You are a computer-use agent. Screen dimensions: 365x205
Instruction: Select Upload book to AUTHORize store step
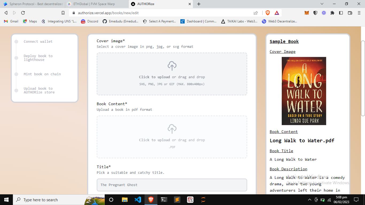[x=39, y=90]
